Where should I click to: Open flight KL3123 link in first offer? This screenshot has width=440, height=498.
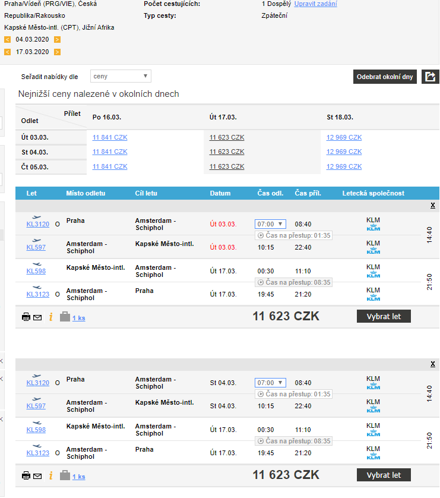point(38,294)
